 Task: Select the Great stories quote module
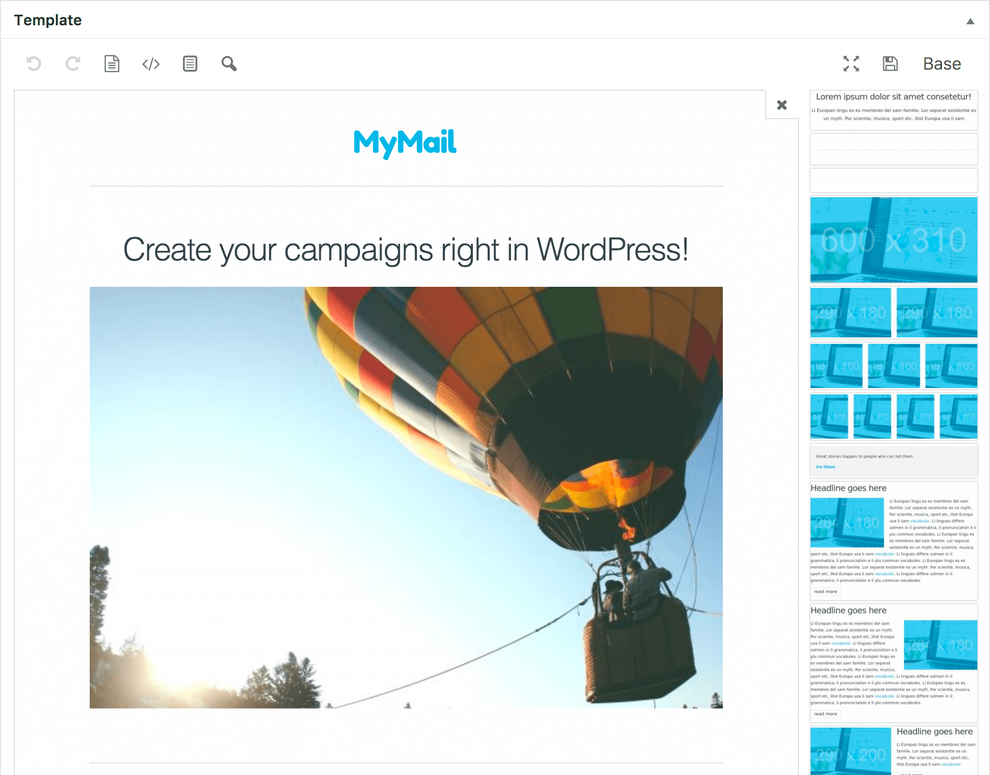coord(893,460)
